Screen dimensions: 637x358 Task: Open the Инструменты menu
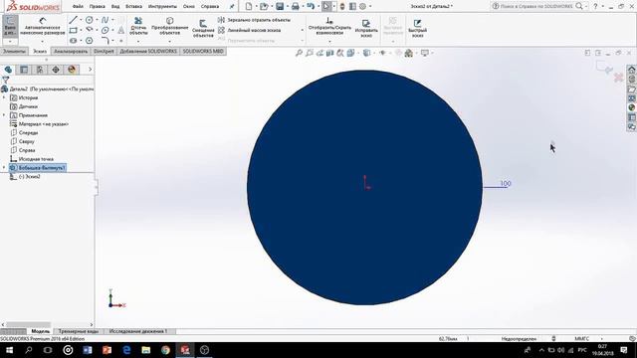[x=162, y=7]
